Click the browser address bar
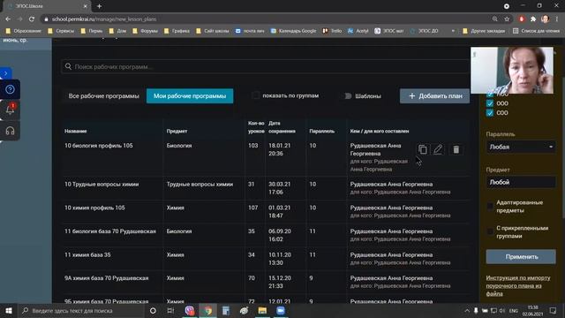The image size is (565, 318). [267, 19]
